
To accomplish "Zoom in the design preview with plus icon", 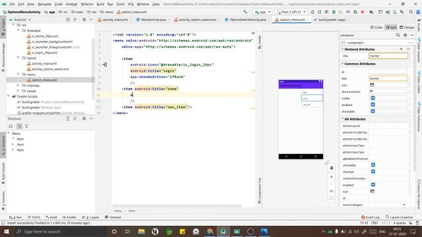I will [331, 177].
